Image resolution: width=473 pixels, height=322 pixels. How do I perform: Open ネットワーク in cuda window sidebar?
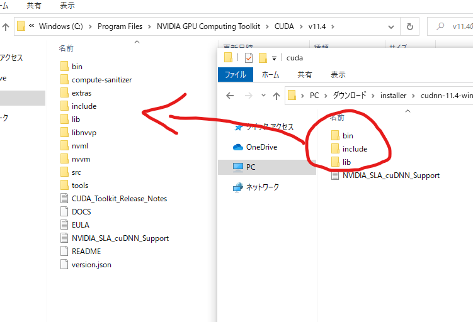(x=256, y=187)
